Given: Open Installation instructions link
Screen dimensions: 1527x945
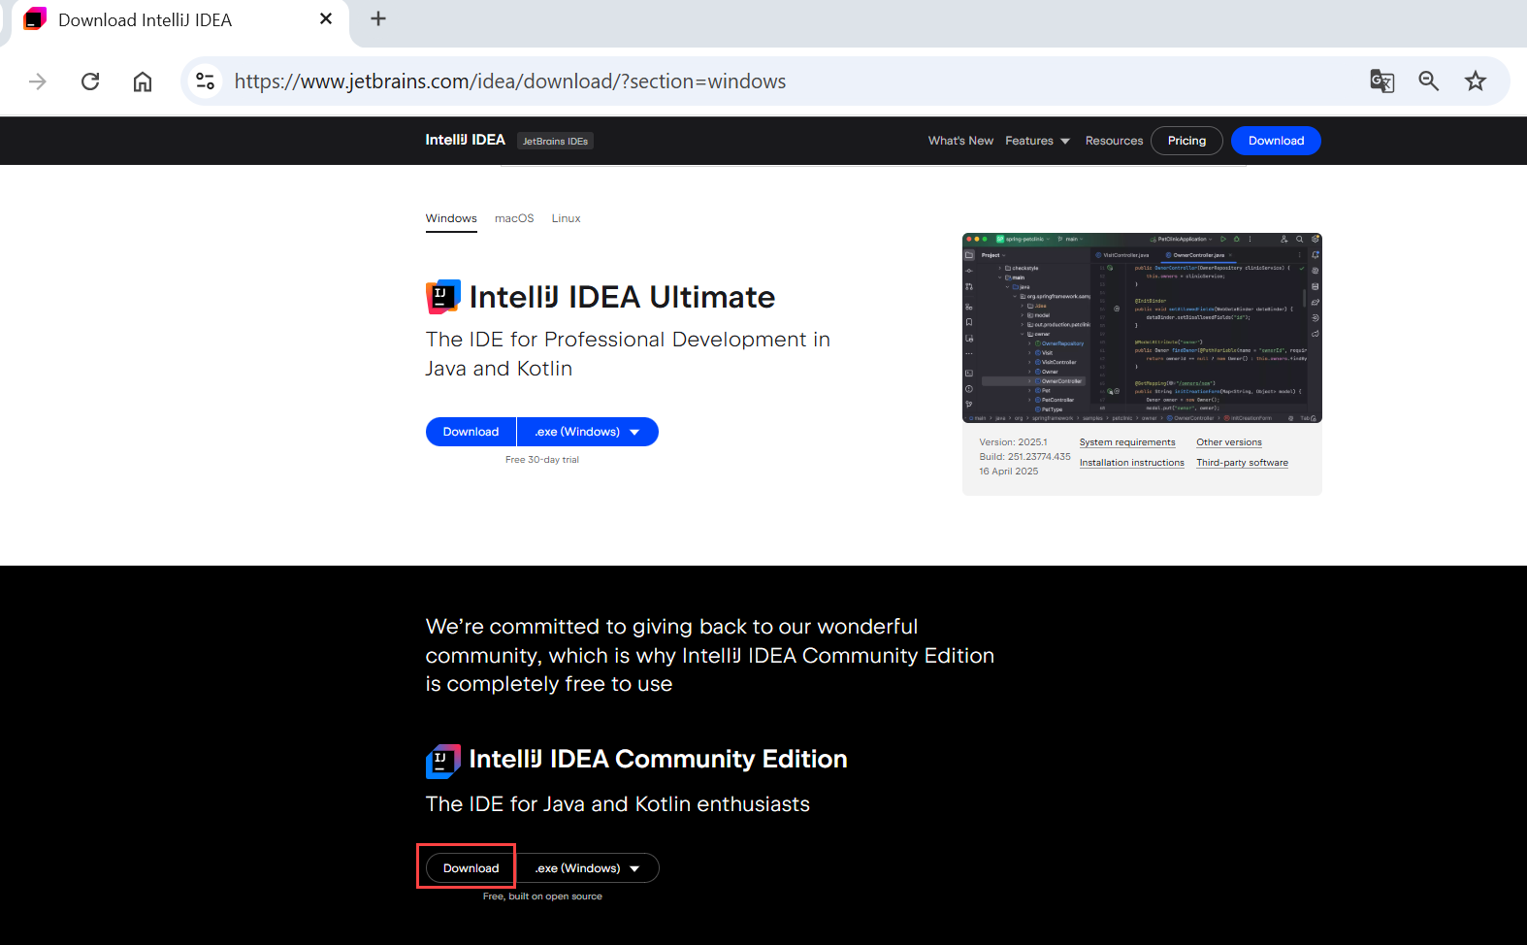Looking at the screenshot, I should 1132,463.
